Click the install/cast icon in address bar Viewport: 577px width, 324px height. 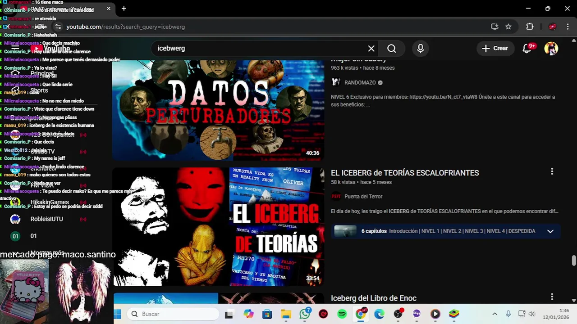(x=495, y=27)
